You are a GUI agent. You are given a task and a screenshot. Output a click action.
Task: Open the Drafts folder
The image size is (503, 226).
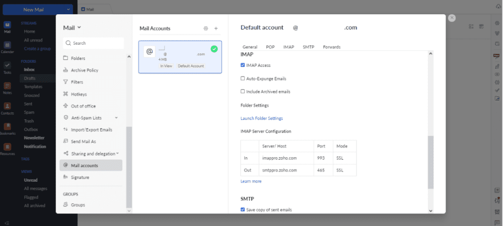point(30,78)
